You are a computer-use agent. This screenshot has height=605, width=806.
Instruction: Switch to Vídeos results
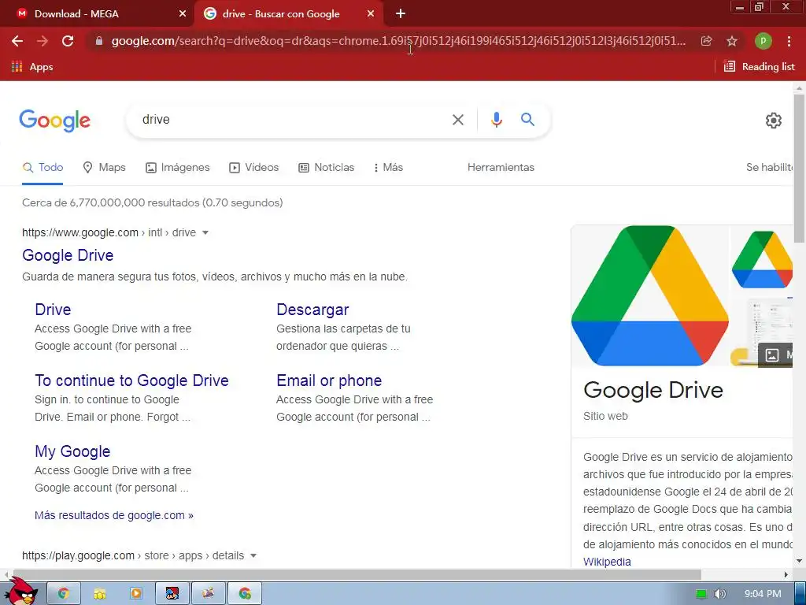coord(254,167)
